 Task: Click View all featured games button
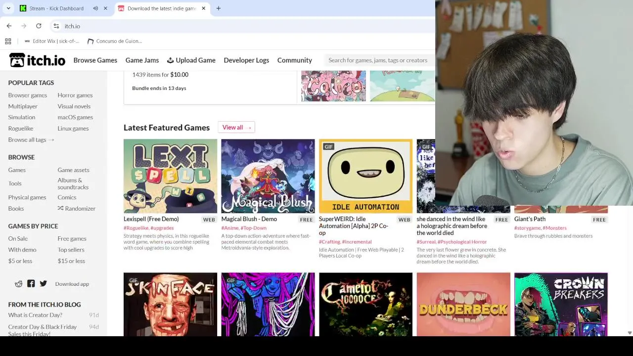[x=236, y=128]
